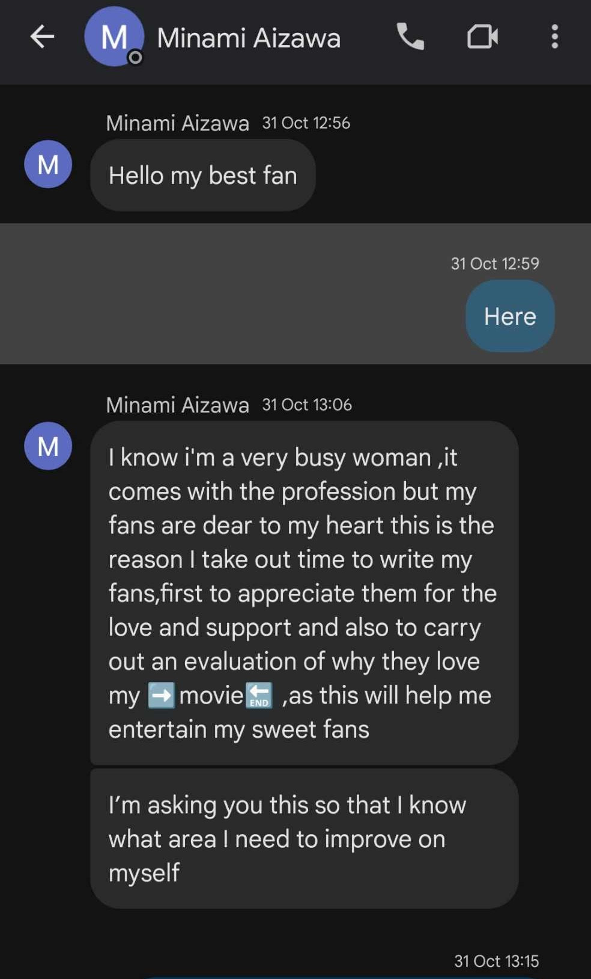This screenshot has height=979, width=591.
Task: Tap the status indicator on header avatar
Action: [136, 57]
